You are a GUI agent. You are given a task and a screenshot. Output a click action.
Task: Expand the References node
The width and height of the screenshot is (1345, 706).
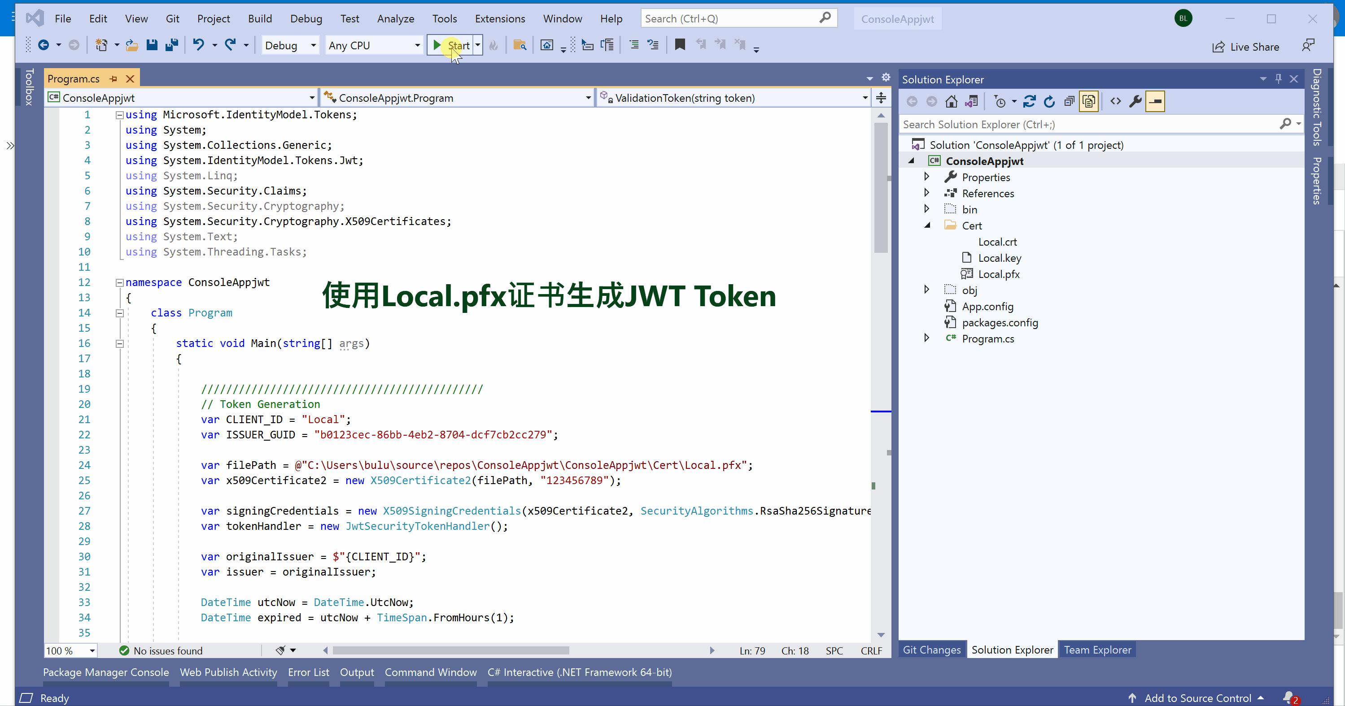pos(927,193)
